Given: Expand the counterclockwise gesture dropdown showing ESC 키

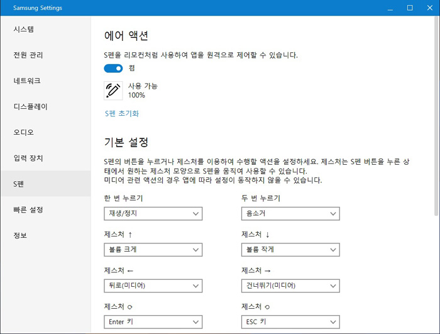Looking at the screenshot, I should [x=290, y=322].
